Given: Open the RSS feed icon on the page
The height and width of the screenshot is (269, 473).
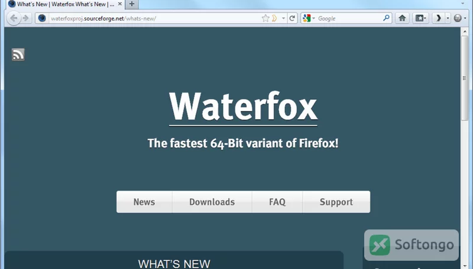Looking at the screenshot, I should point(18,54).
